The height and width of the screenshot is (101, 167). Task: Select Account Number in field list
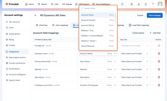[97, 20]
